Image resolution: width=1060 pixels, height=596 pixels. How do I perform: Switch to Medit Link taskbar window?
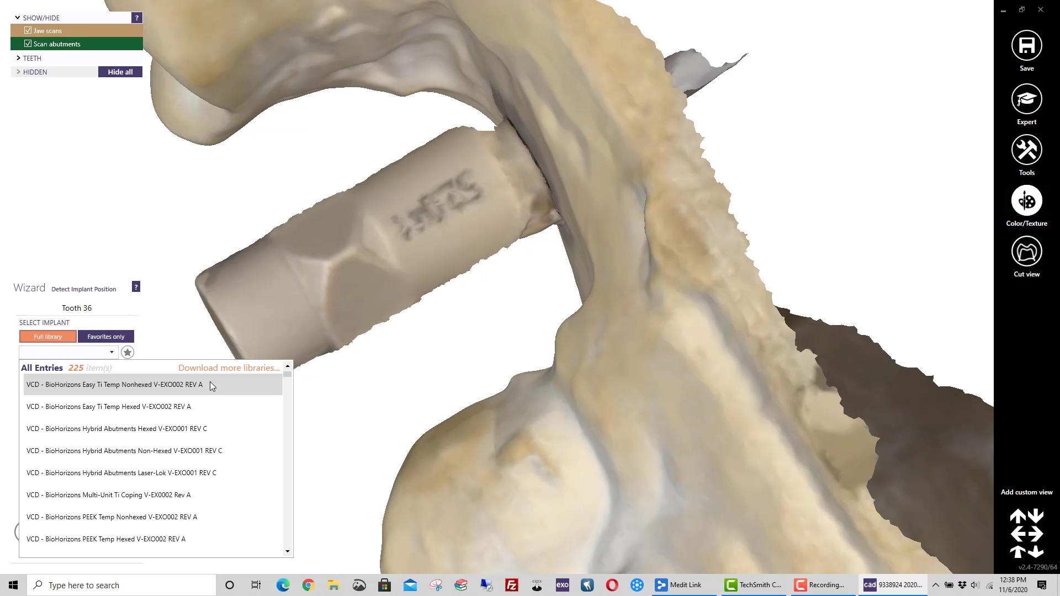pyautogui.click(x=683, y=585)
